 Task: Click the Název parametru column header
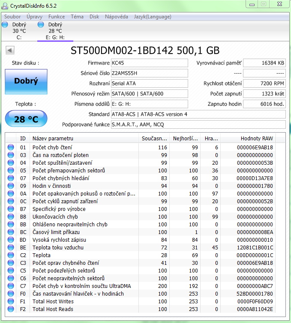coord(84,139)
